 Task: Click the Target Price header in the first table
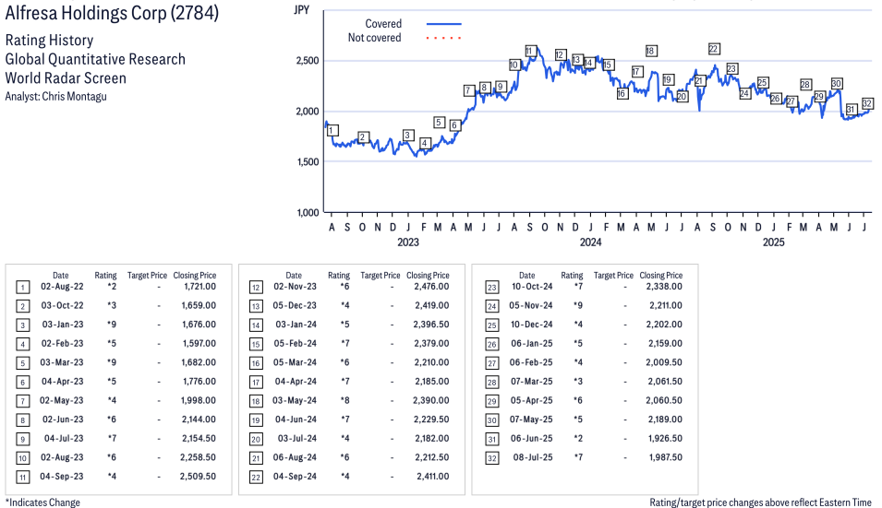[147, 275]
